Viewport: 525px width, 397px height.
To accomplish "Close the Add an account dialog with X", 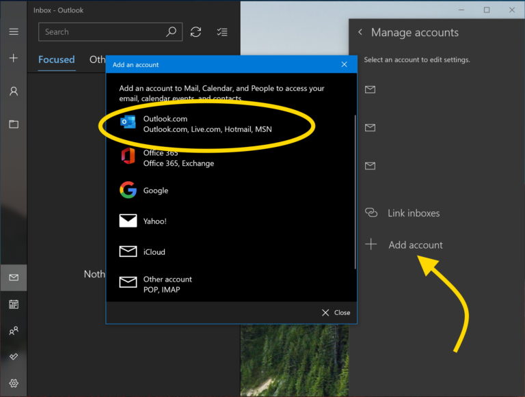I will click(x=345, y=64).
